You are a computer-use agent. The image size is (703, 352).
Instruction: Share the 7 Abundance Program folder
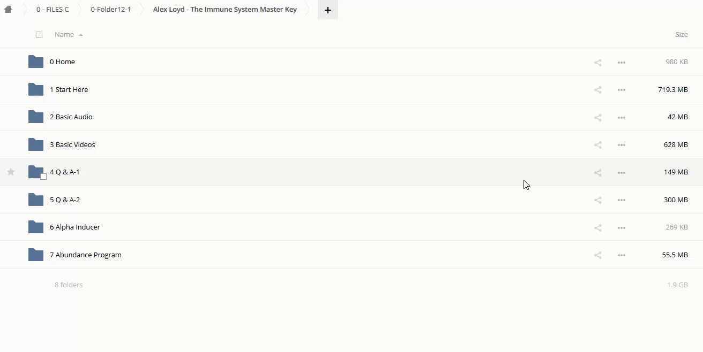click(597, 255)
